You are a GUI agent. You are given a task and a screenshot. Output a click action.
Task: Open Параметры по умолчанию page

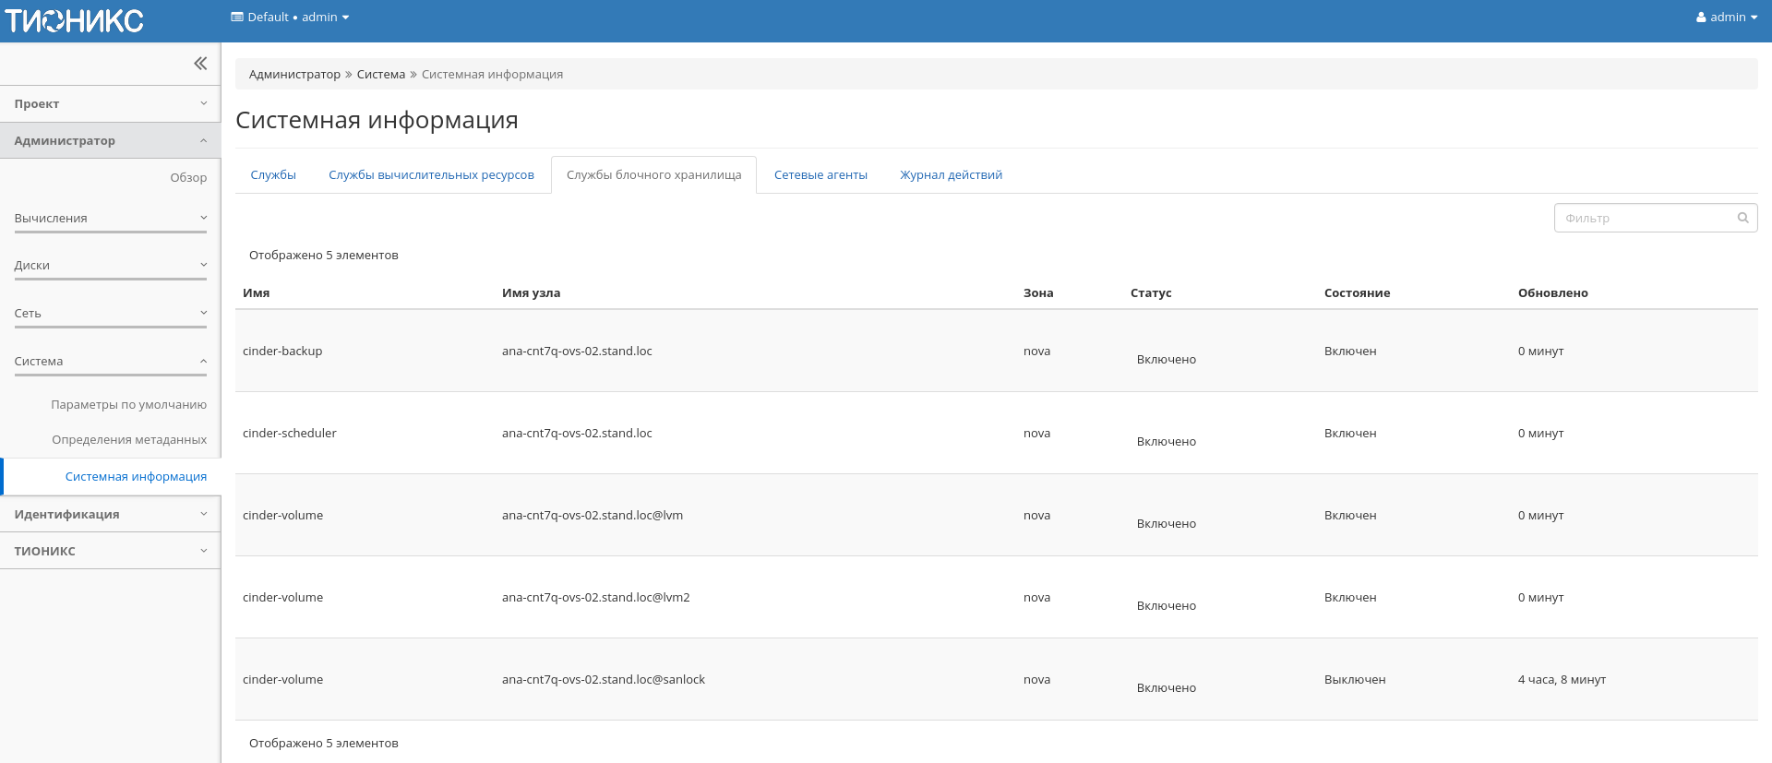128,405
